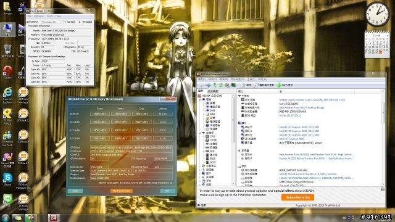Open Core Temp File menu
Image resolution: width=395 pixels, height=222 pixels.
[30, 16]
